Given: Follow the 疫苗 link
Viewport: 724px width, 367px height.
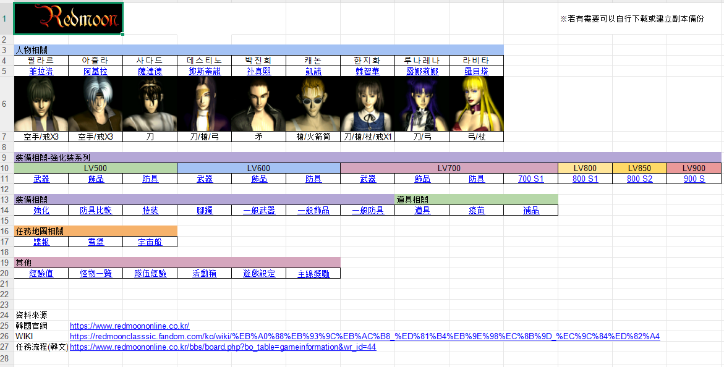Looking at the screenshot, I should 477,211.
